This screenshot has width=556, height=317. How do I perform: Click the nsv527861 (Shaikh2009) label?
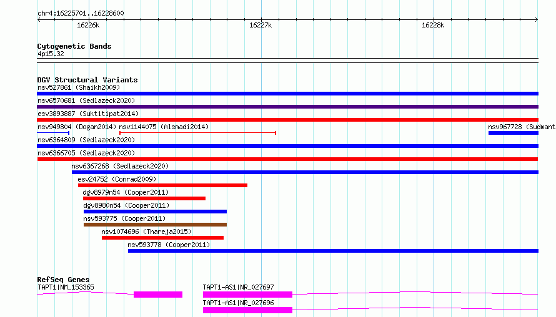coord(79,87)
